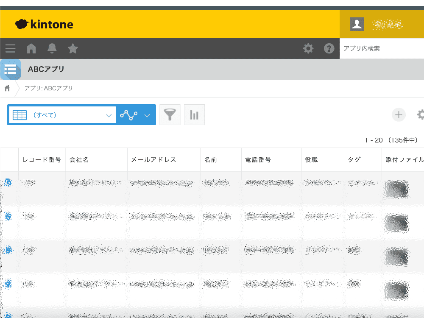Expand the graph view chevron dropdown
Image resolution: width=424 pixels, height=318 pixels.
tap(147, 115)
